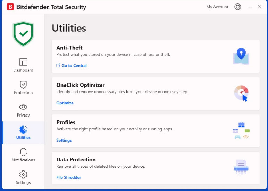This screenshot has height=191, width=268.
Task: Click the Profiles card title
Action: pos(66,122)
